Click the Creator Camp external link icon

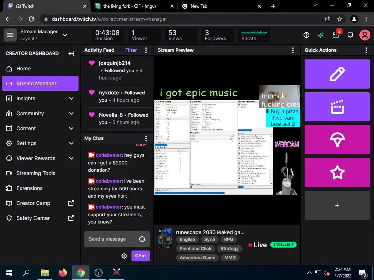[71, 203]
